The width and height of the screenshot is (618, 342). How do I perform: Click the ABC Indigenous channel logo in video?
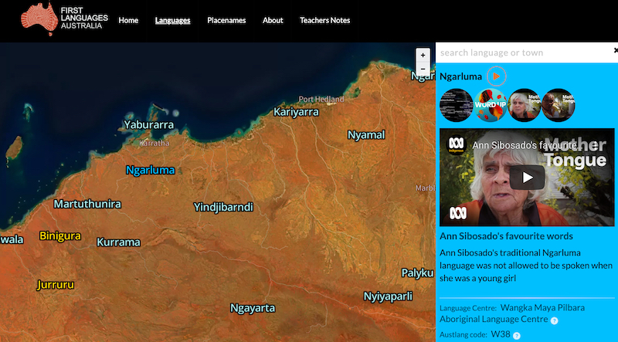[x=457, y=145]
